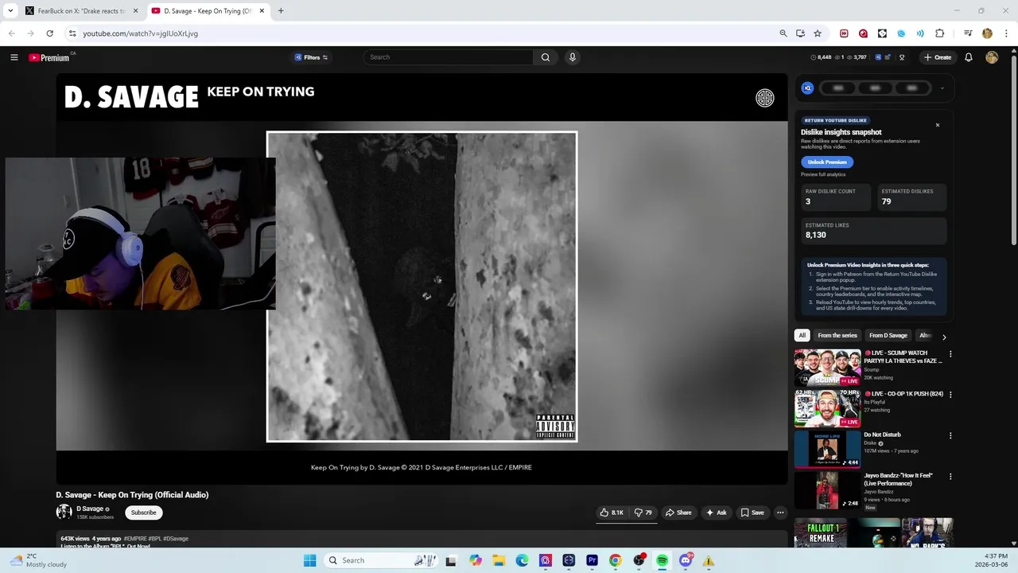Reload the page

(49, 33)
